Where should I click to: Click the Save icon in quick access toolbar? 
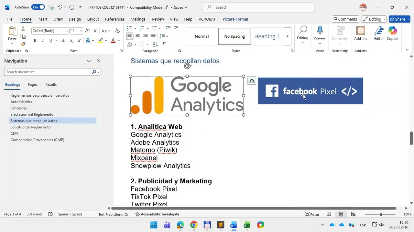(x=51, y=7)
